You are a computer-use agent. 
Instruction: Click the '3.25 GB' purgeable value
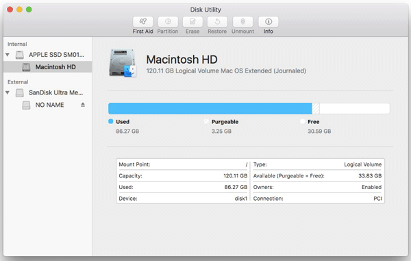(x=221, y=131)
